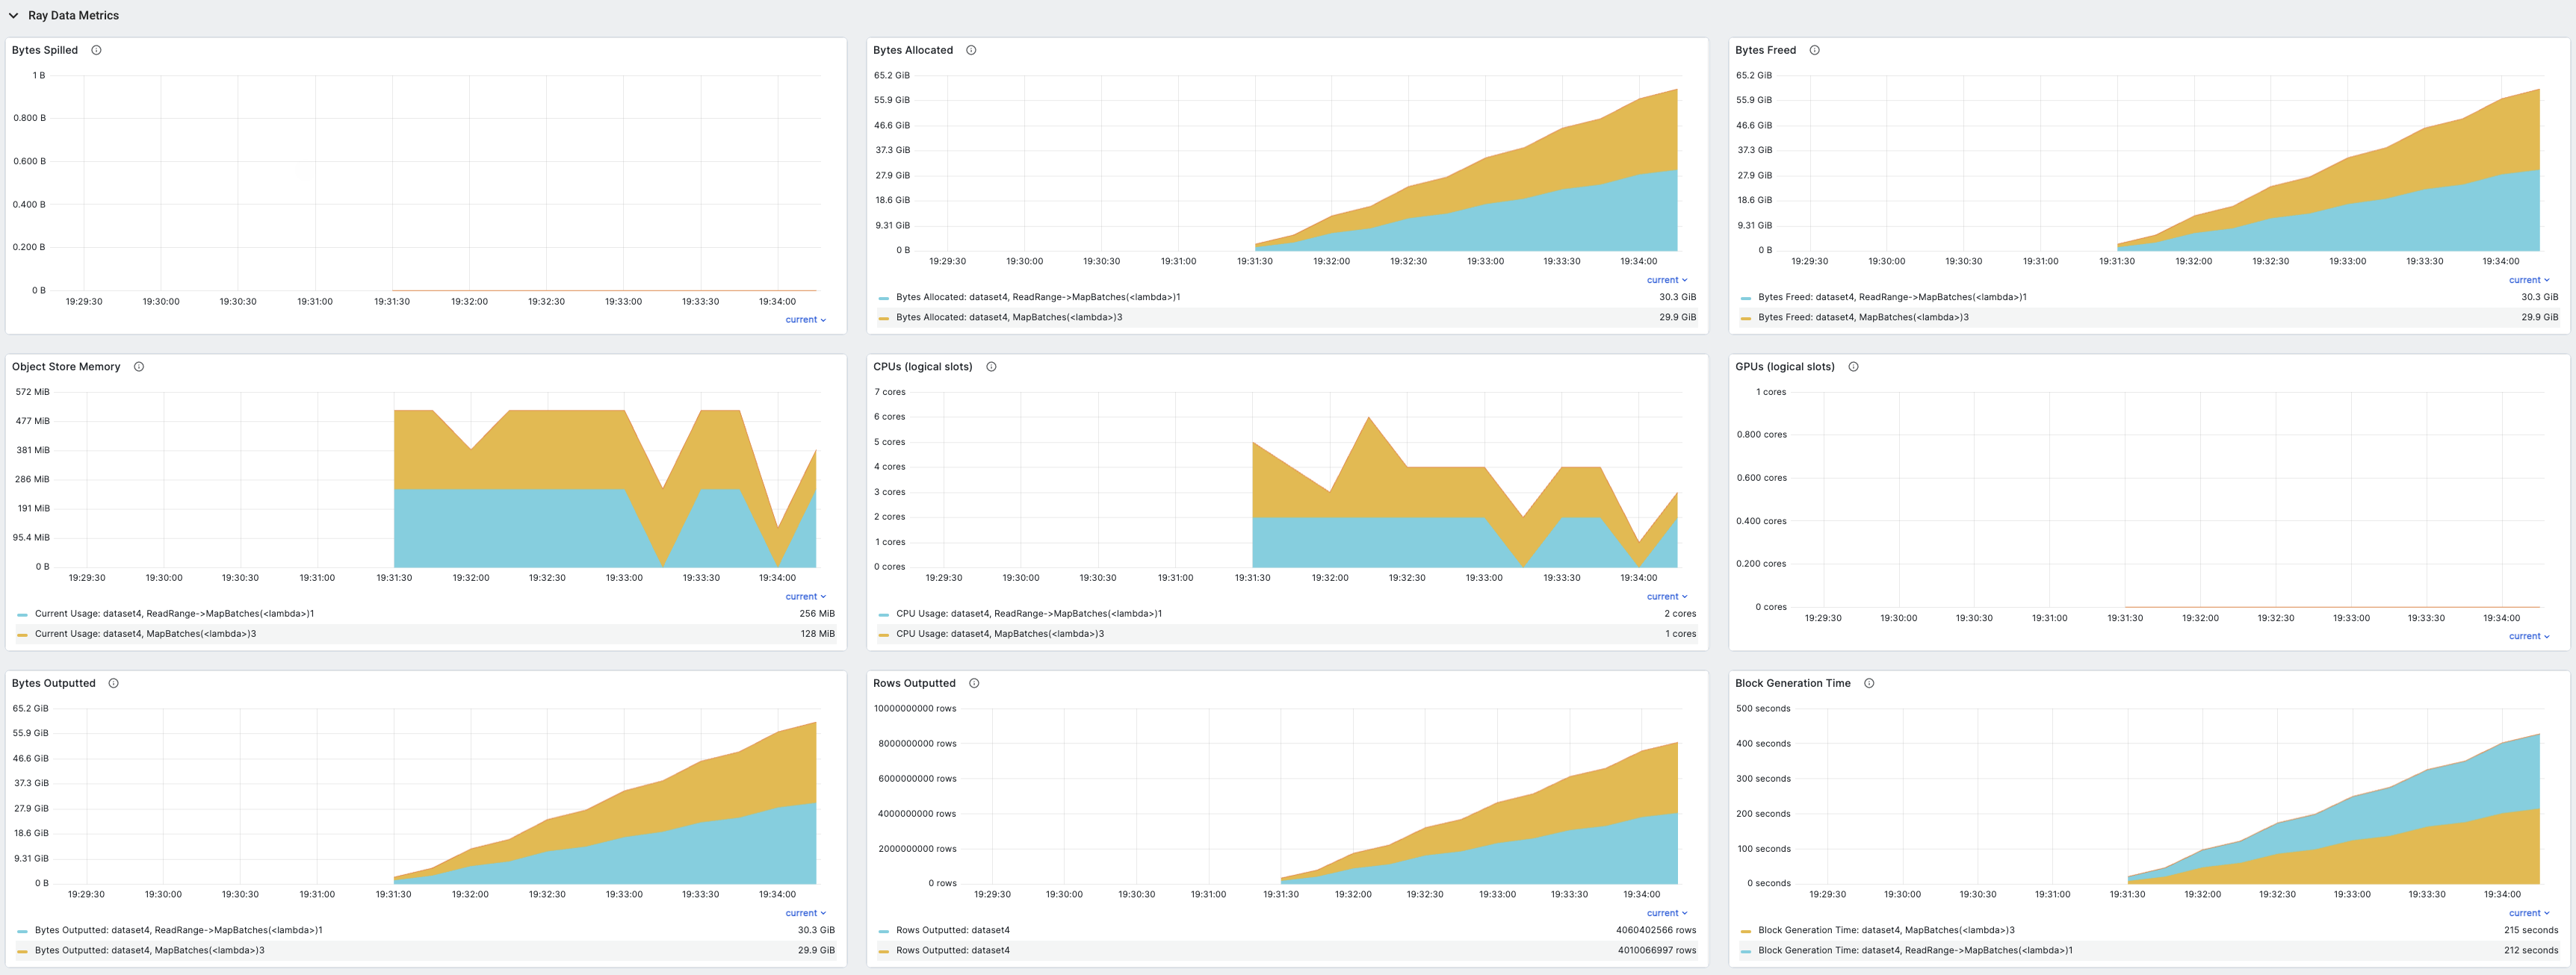Open the Block Generation Time panel title menu

click(1793, 683)
